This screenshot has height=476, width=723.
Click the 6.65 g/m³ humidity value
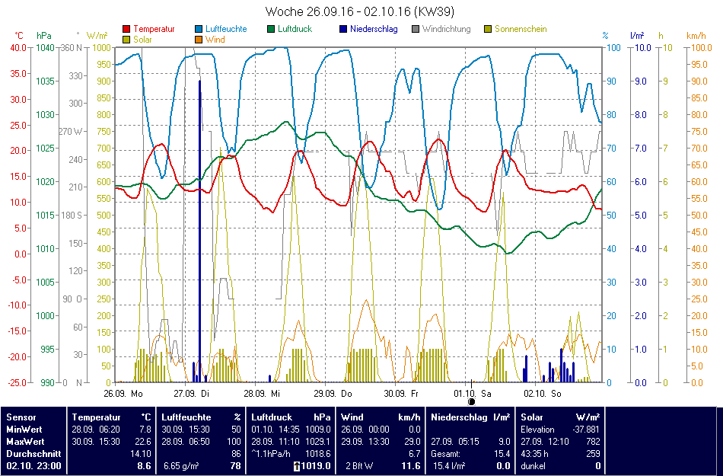point(181,466)
